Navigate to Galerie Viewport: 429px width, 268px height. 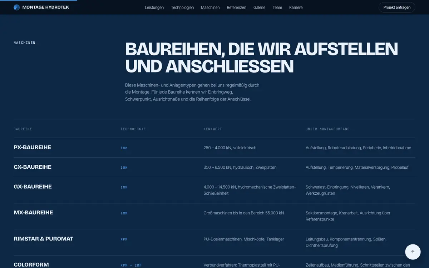click(x=260, y=8)
